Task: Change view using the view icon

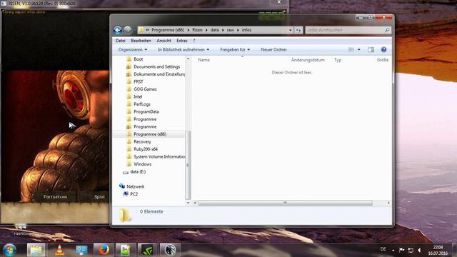Action: point(351,49)
